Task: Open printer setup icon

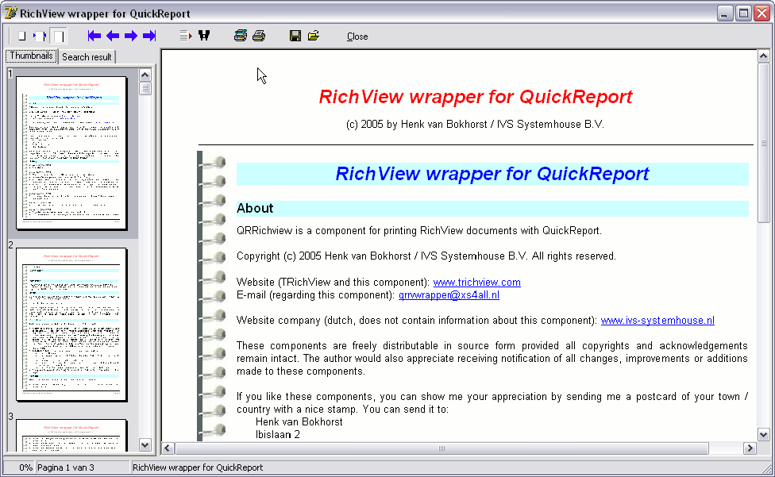Action: click(x=241, y=36)
